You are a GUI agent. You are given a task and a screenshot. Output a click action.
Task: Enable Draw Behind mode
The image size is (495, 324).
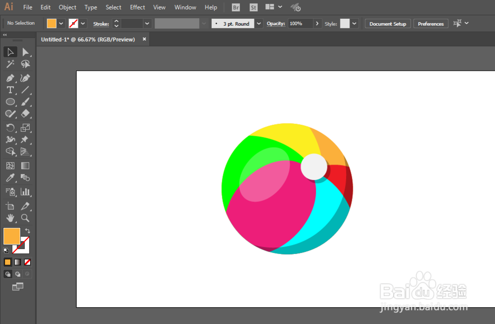18,274
